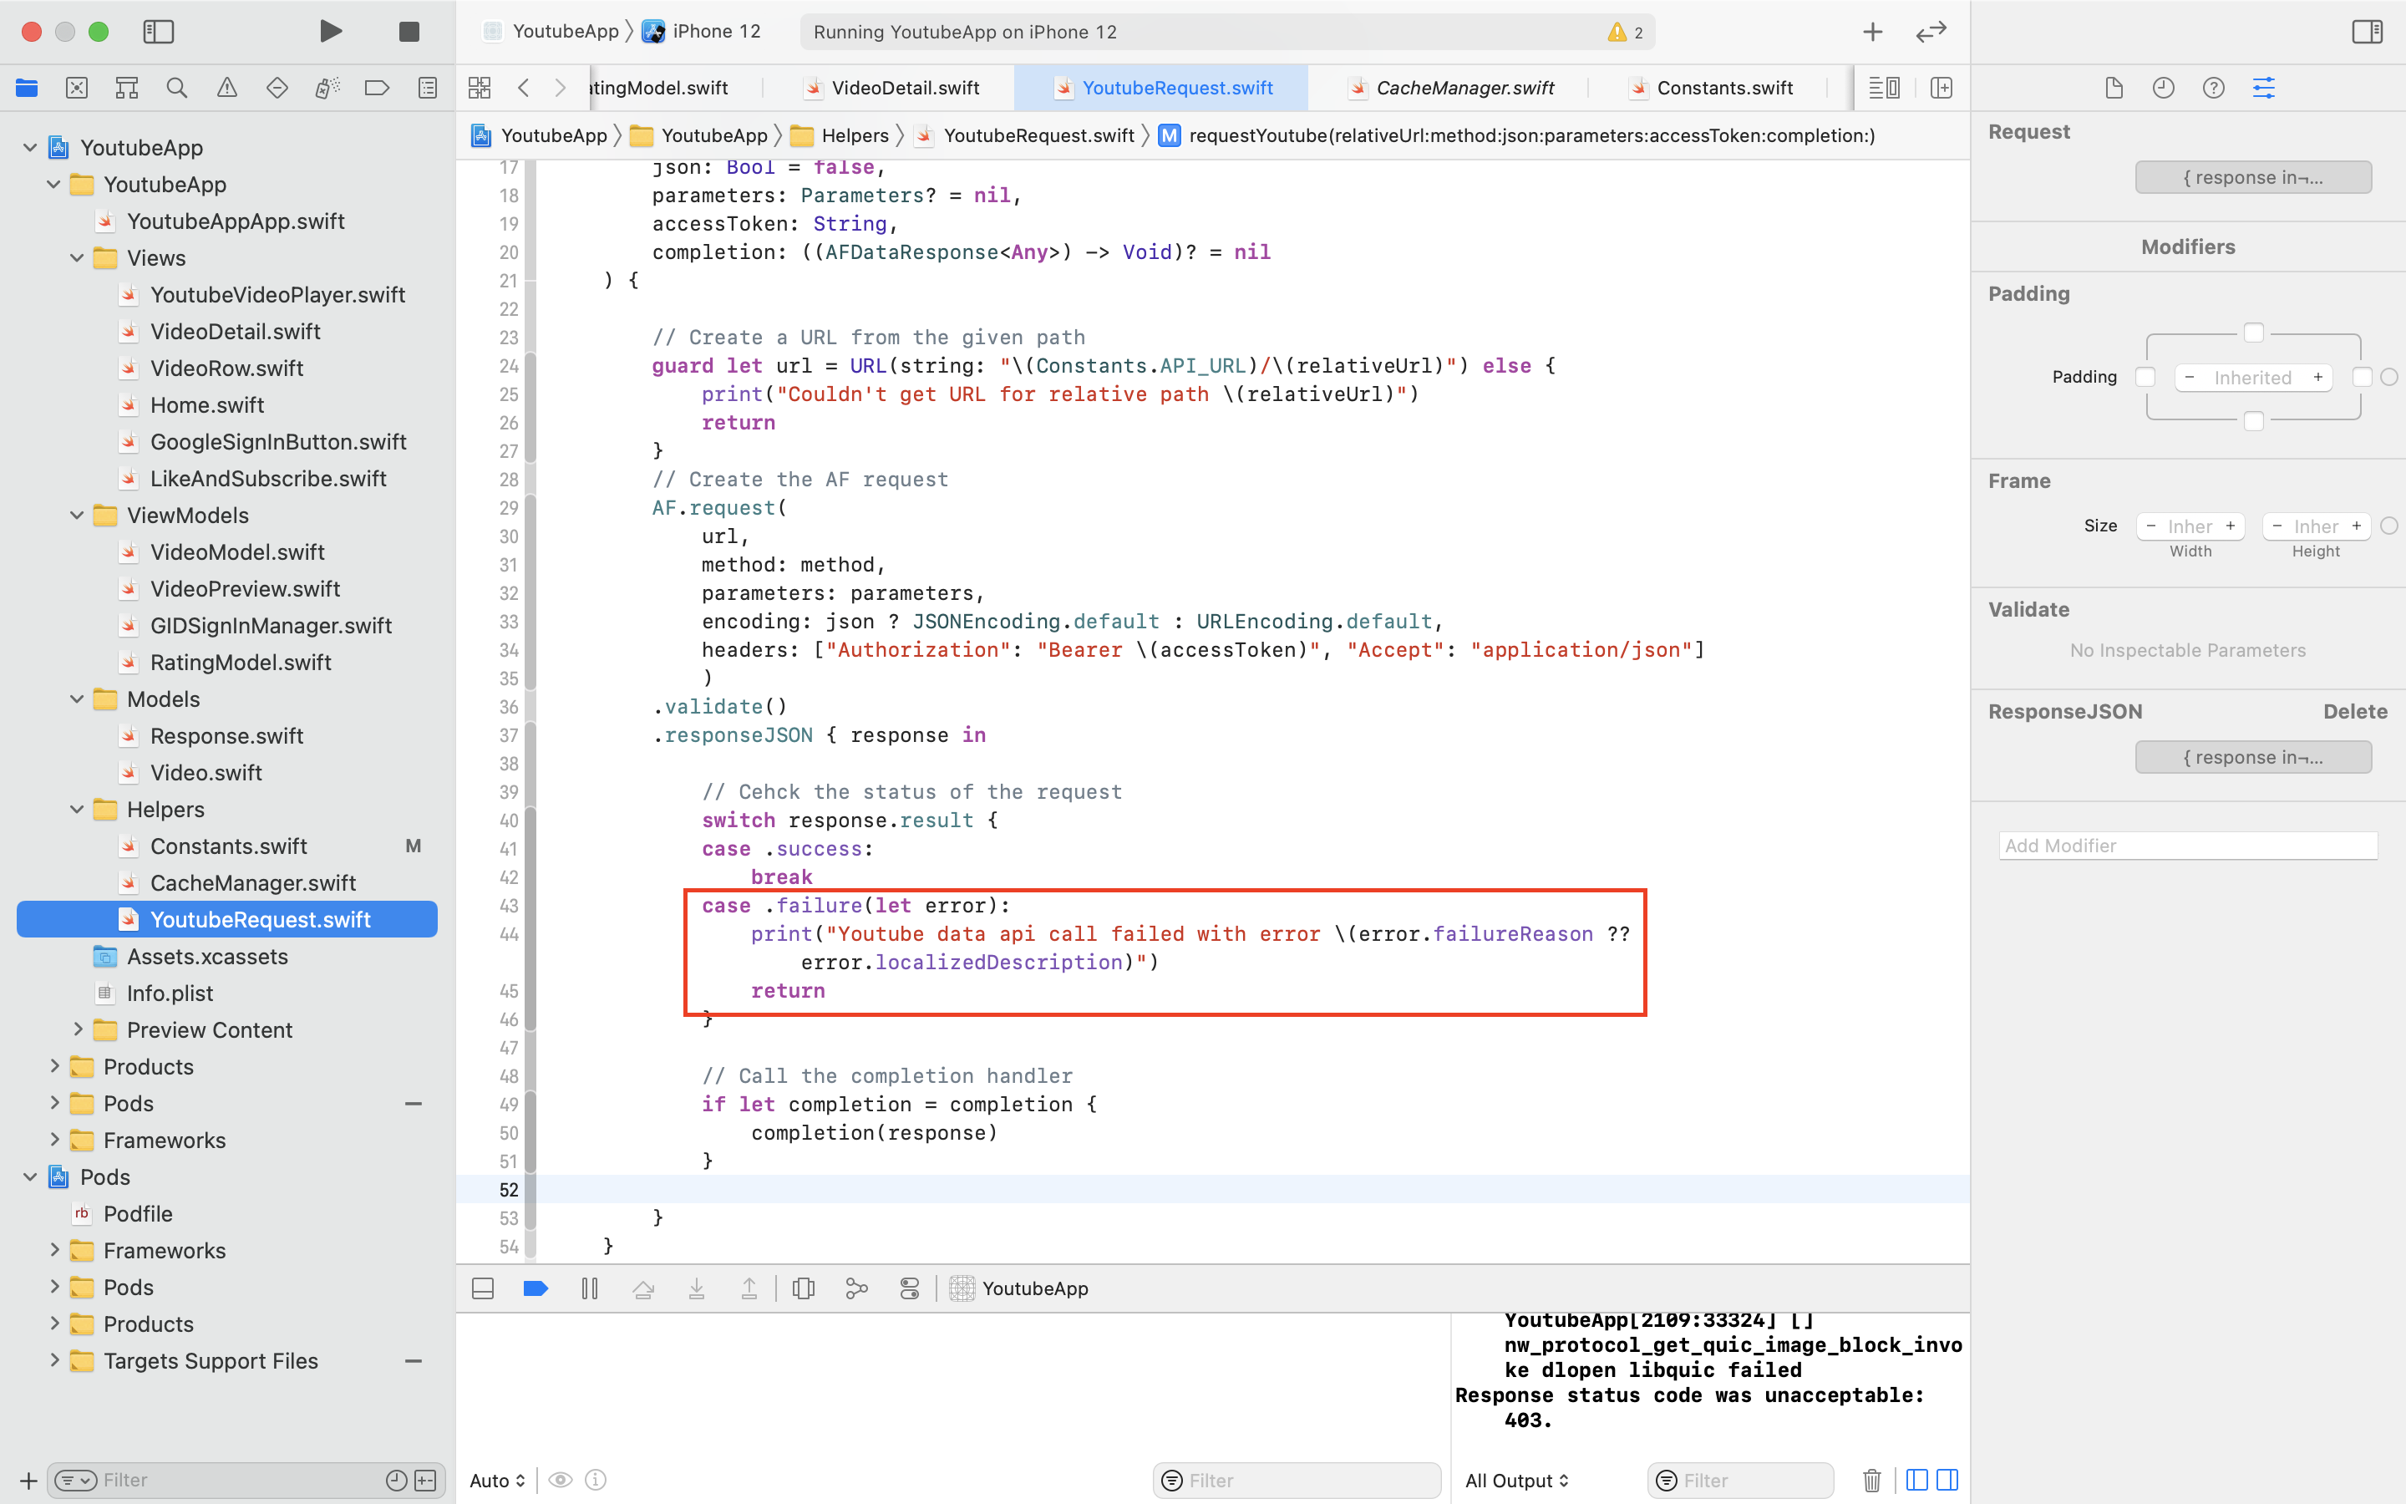Open the debug memory graph button
2406x1504 pixels.
pyautogui.click(x=856, y=1288)
